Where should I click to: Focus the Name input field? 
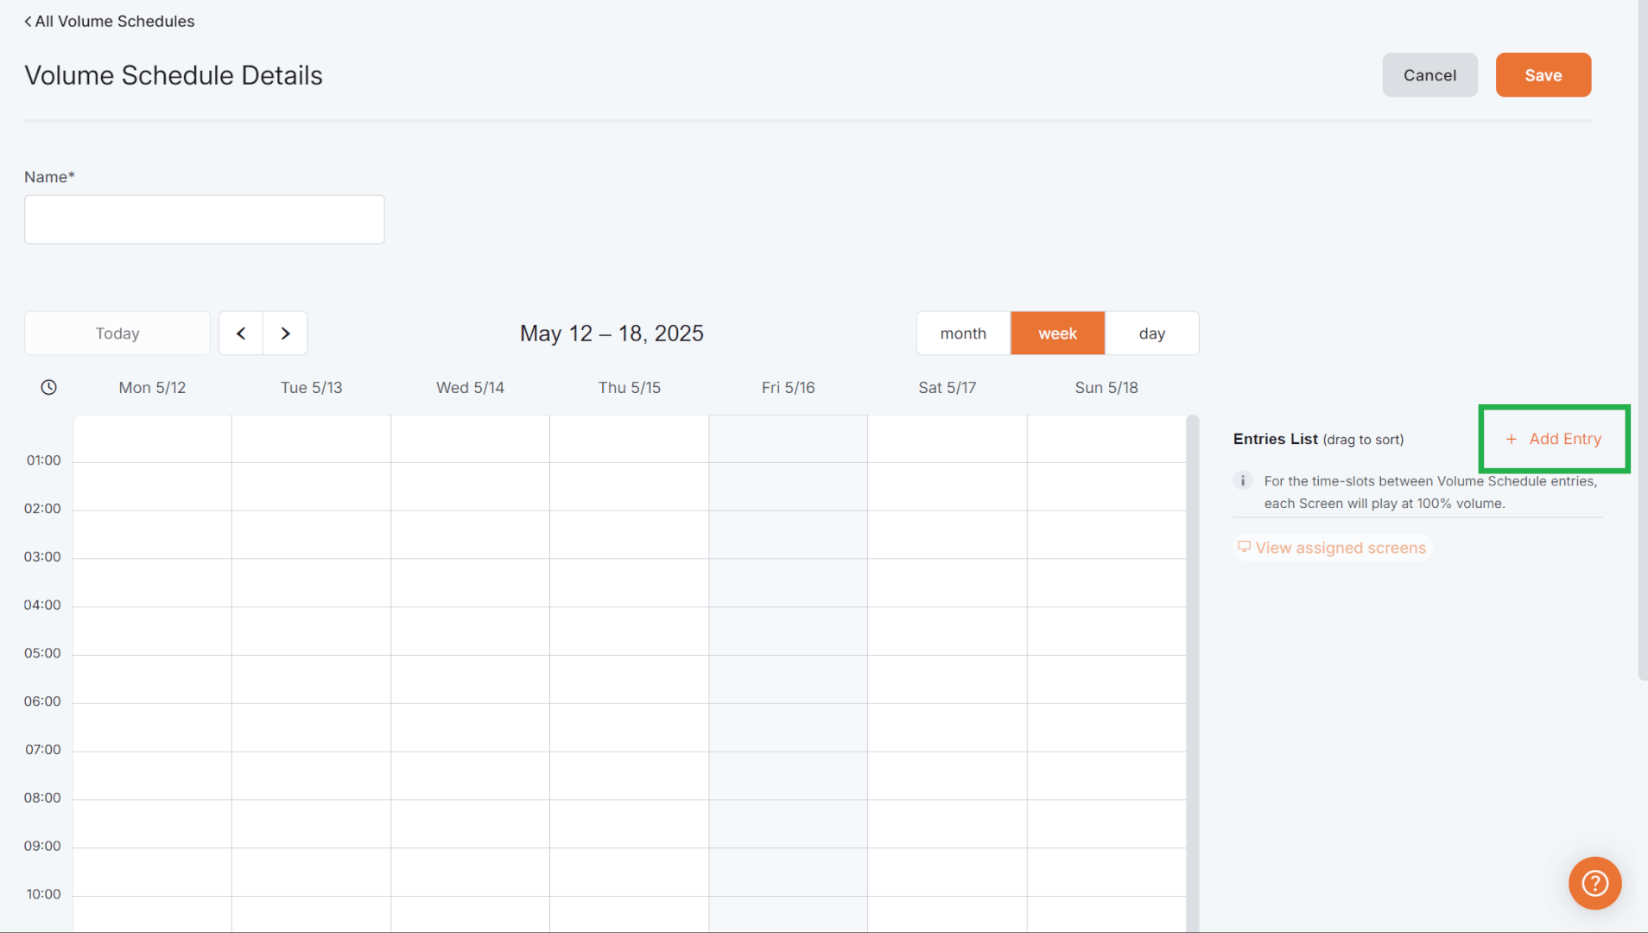click(205, 219)
